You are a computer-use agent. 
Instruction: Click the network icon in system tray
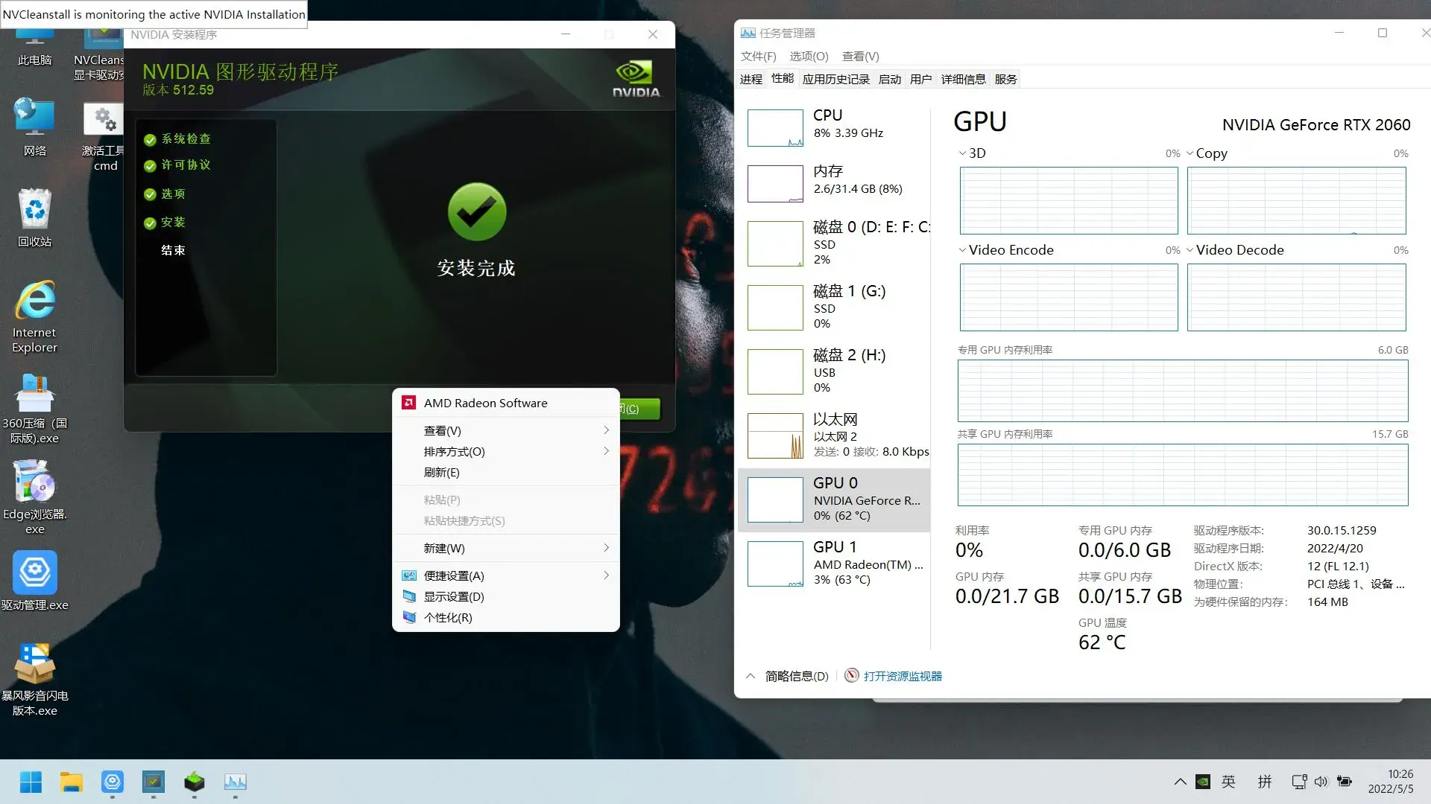1299,782
